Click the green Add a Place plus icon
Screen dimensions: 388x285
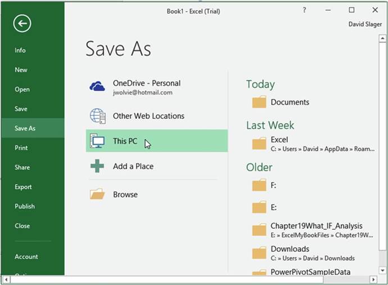coord(97,166)
